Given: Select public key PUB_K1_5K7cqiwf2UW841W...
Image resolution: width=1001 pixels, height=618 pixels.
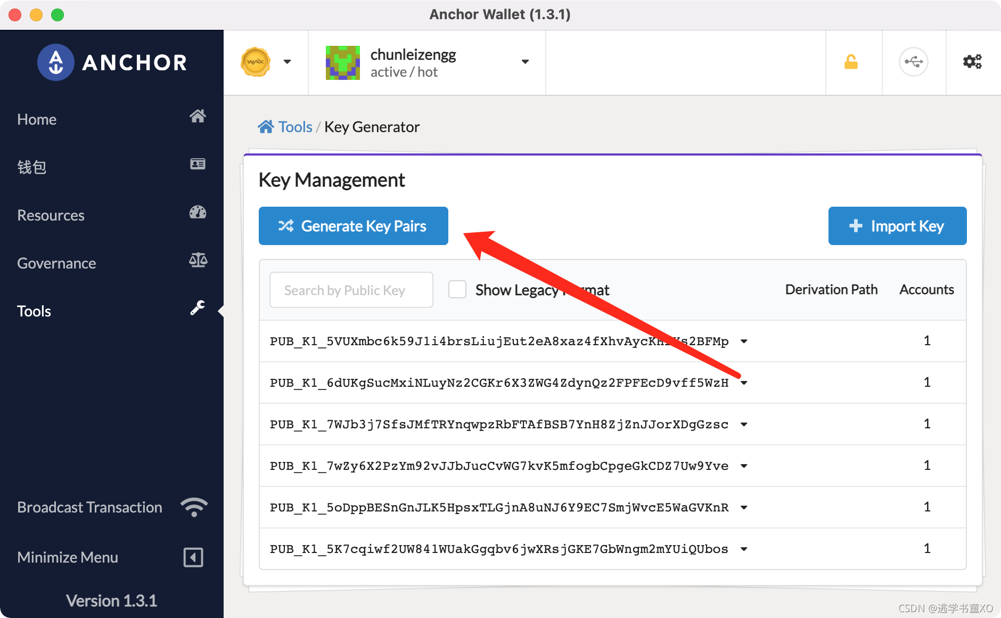Looking at the screenshot, I should [499, 549].
